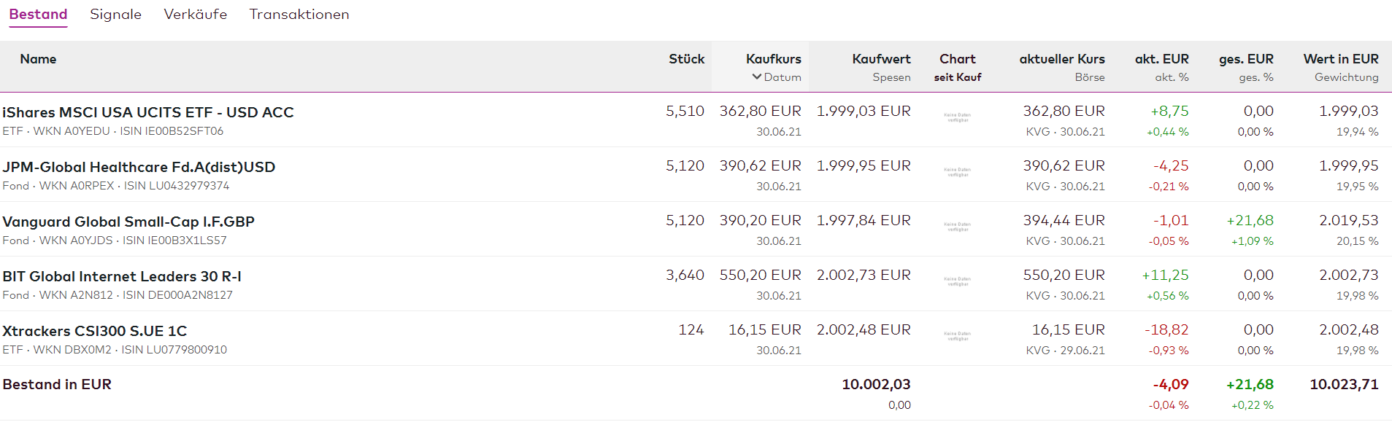Sort by Kaufkurs Datum chevron

point(757,77)
